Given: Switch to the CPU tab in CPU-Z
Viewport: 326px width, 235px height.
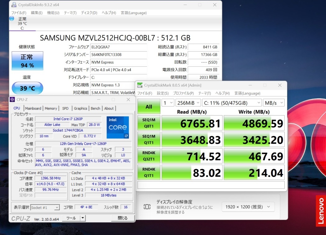Looking at the screenshot, I should pos(17,108).
